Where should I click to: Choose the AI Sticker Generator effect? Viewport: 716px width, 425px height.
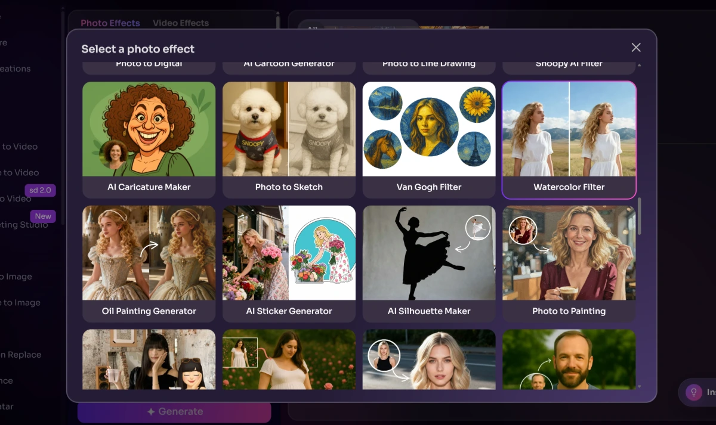pos(289,263)
